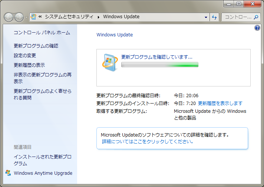Click the 更新履歴を表示します link
Image resolution: width=264 pixels, height=187 pixels.
tap(220, 103)
